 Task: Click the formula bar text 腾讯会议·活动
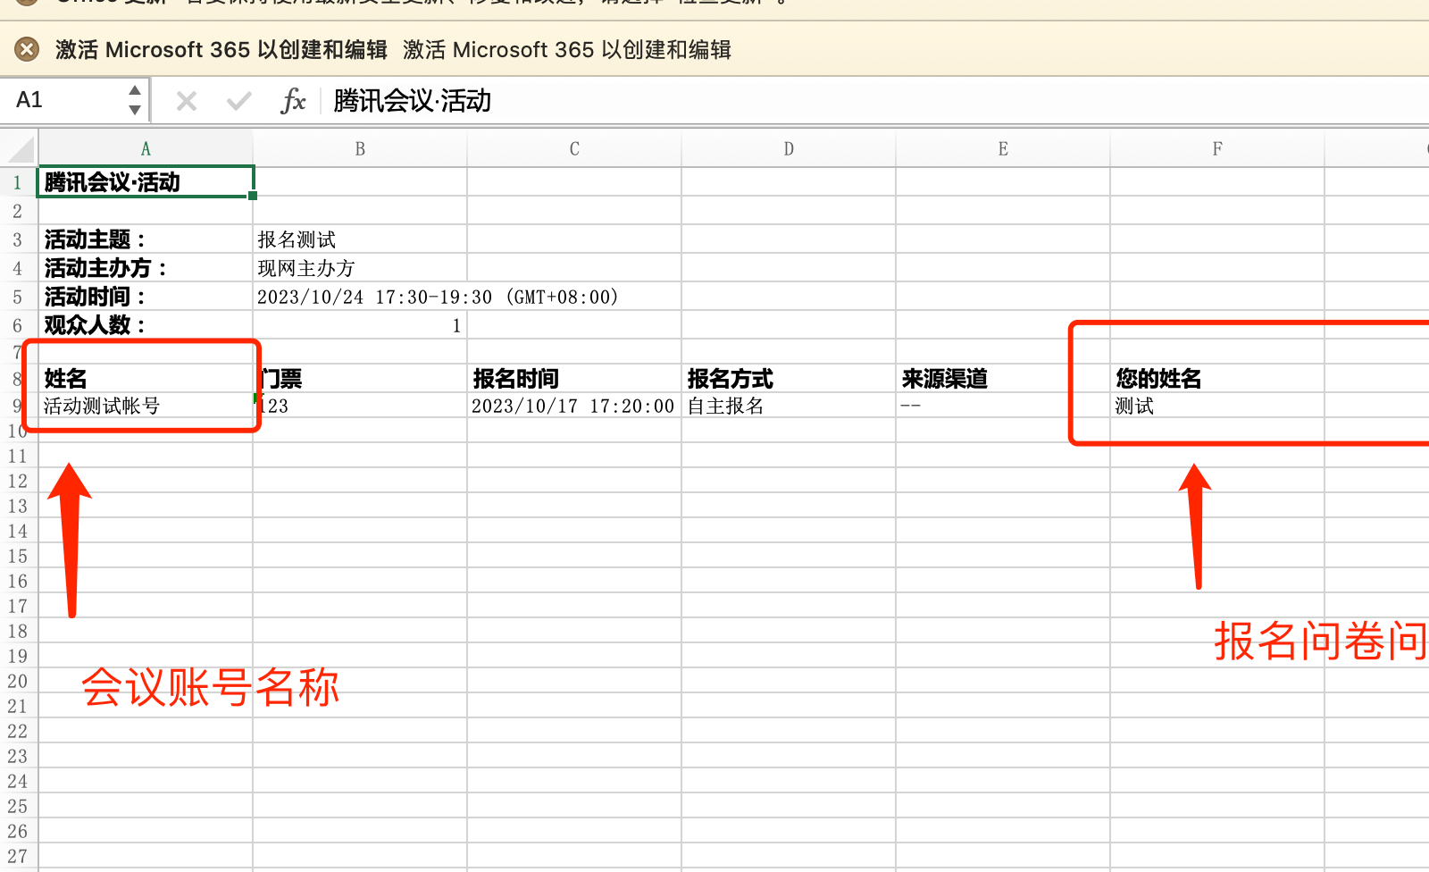point(412,101)
